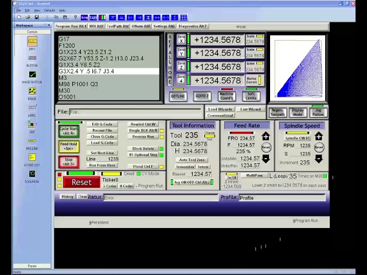Select the LED control in Workspace

[x=32, y=127]
